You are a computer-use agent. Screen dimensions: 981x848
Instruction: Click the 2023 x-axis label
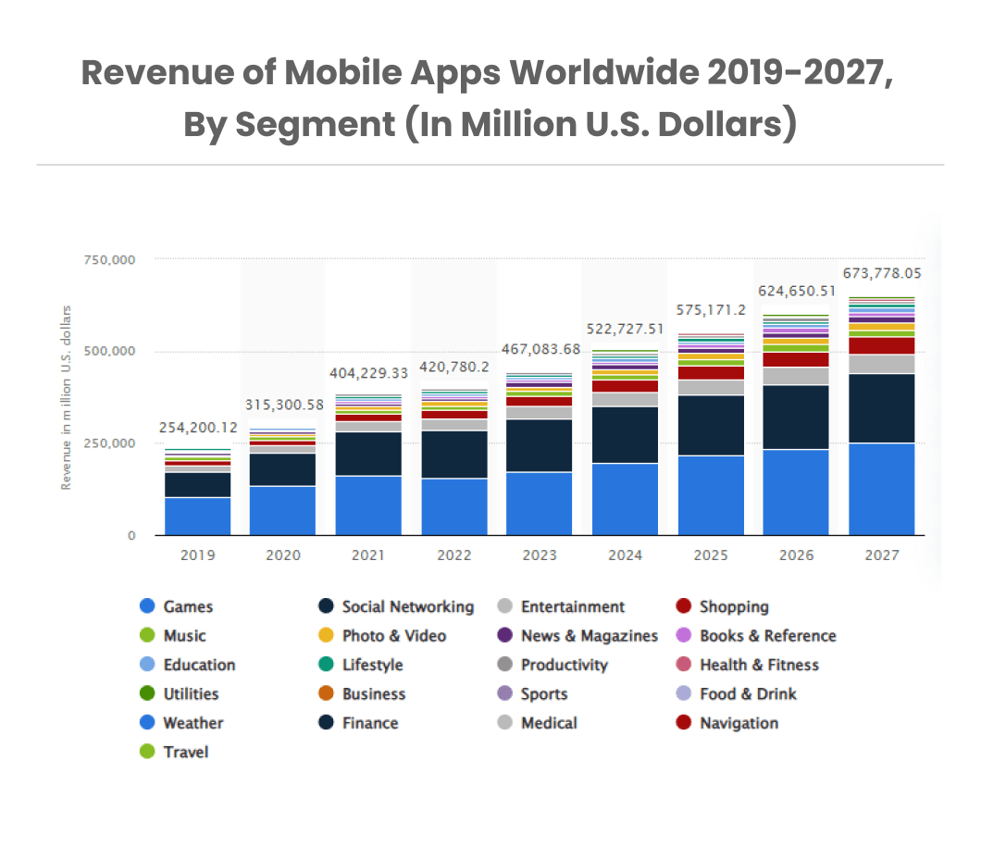coord(540,555)
